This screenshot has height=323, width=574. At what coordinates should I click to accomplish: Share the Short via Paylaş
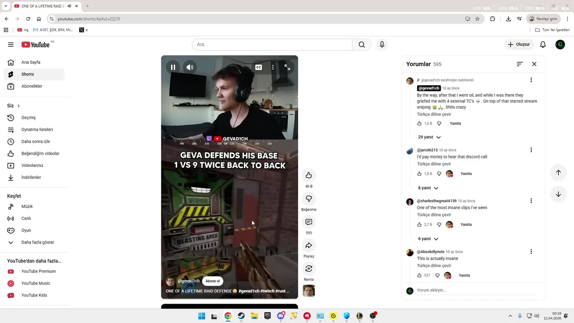point(309,245)
